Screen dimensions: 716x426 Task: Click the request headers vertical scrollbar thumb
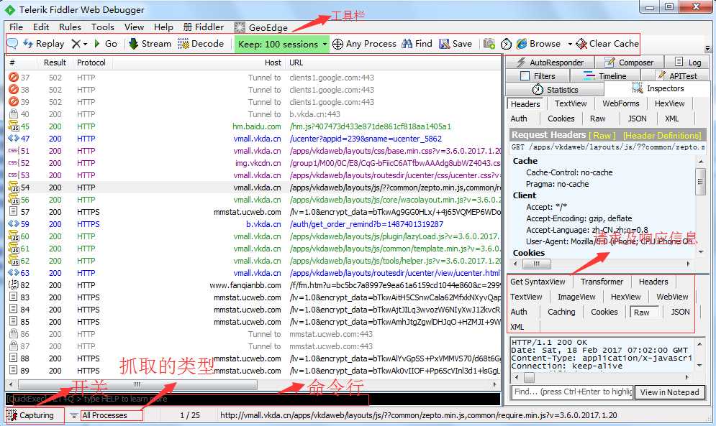pos(700,182)
